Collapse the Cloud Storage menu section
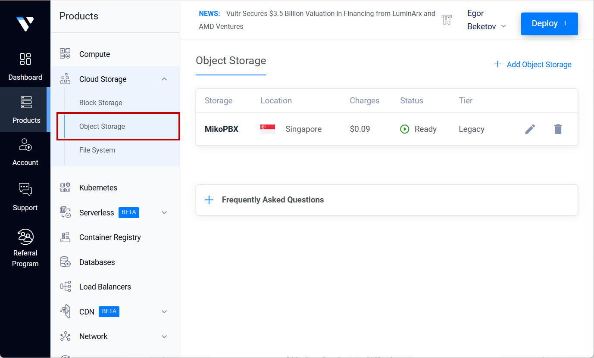This screenshot has height=358, width=594. click(x=164, y=79)
